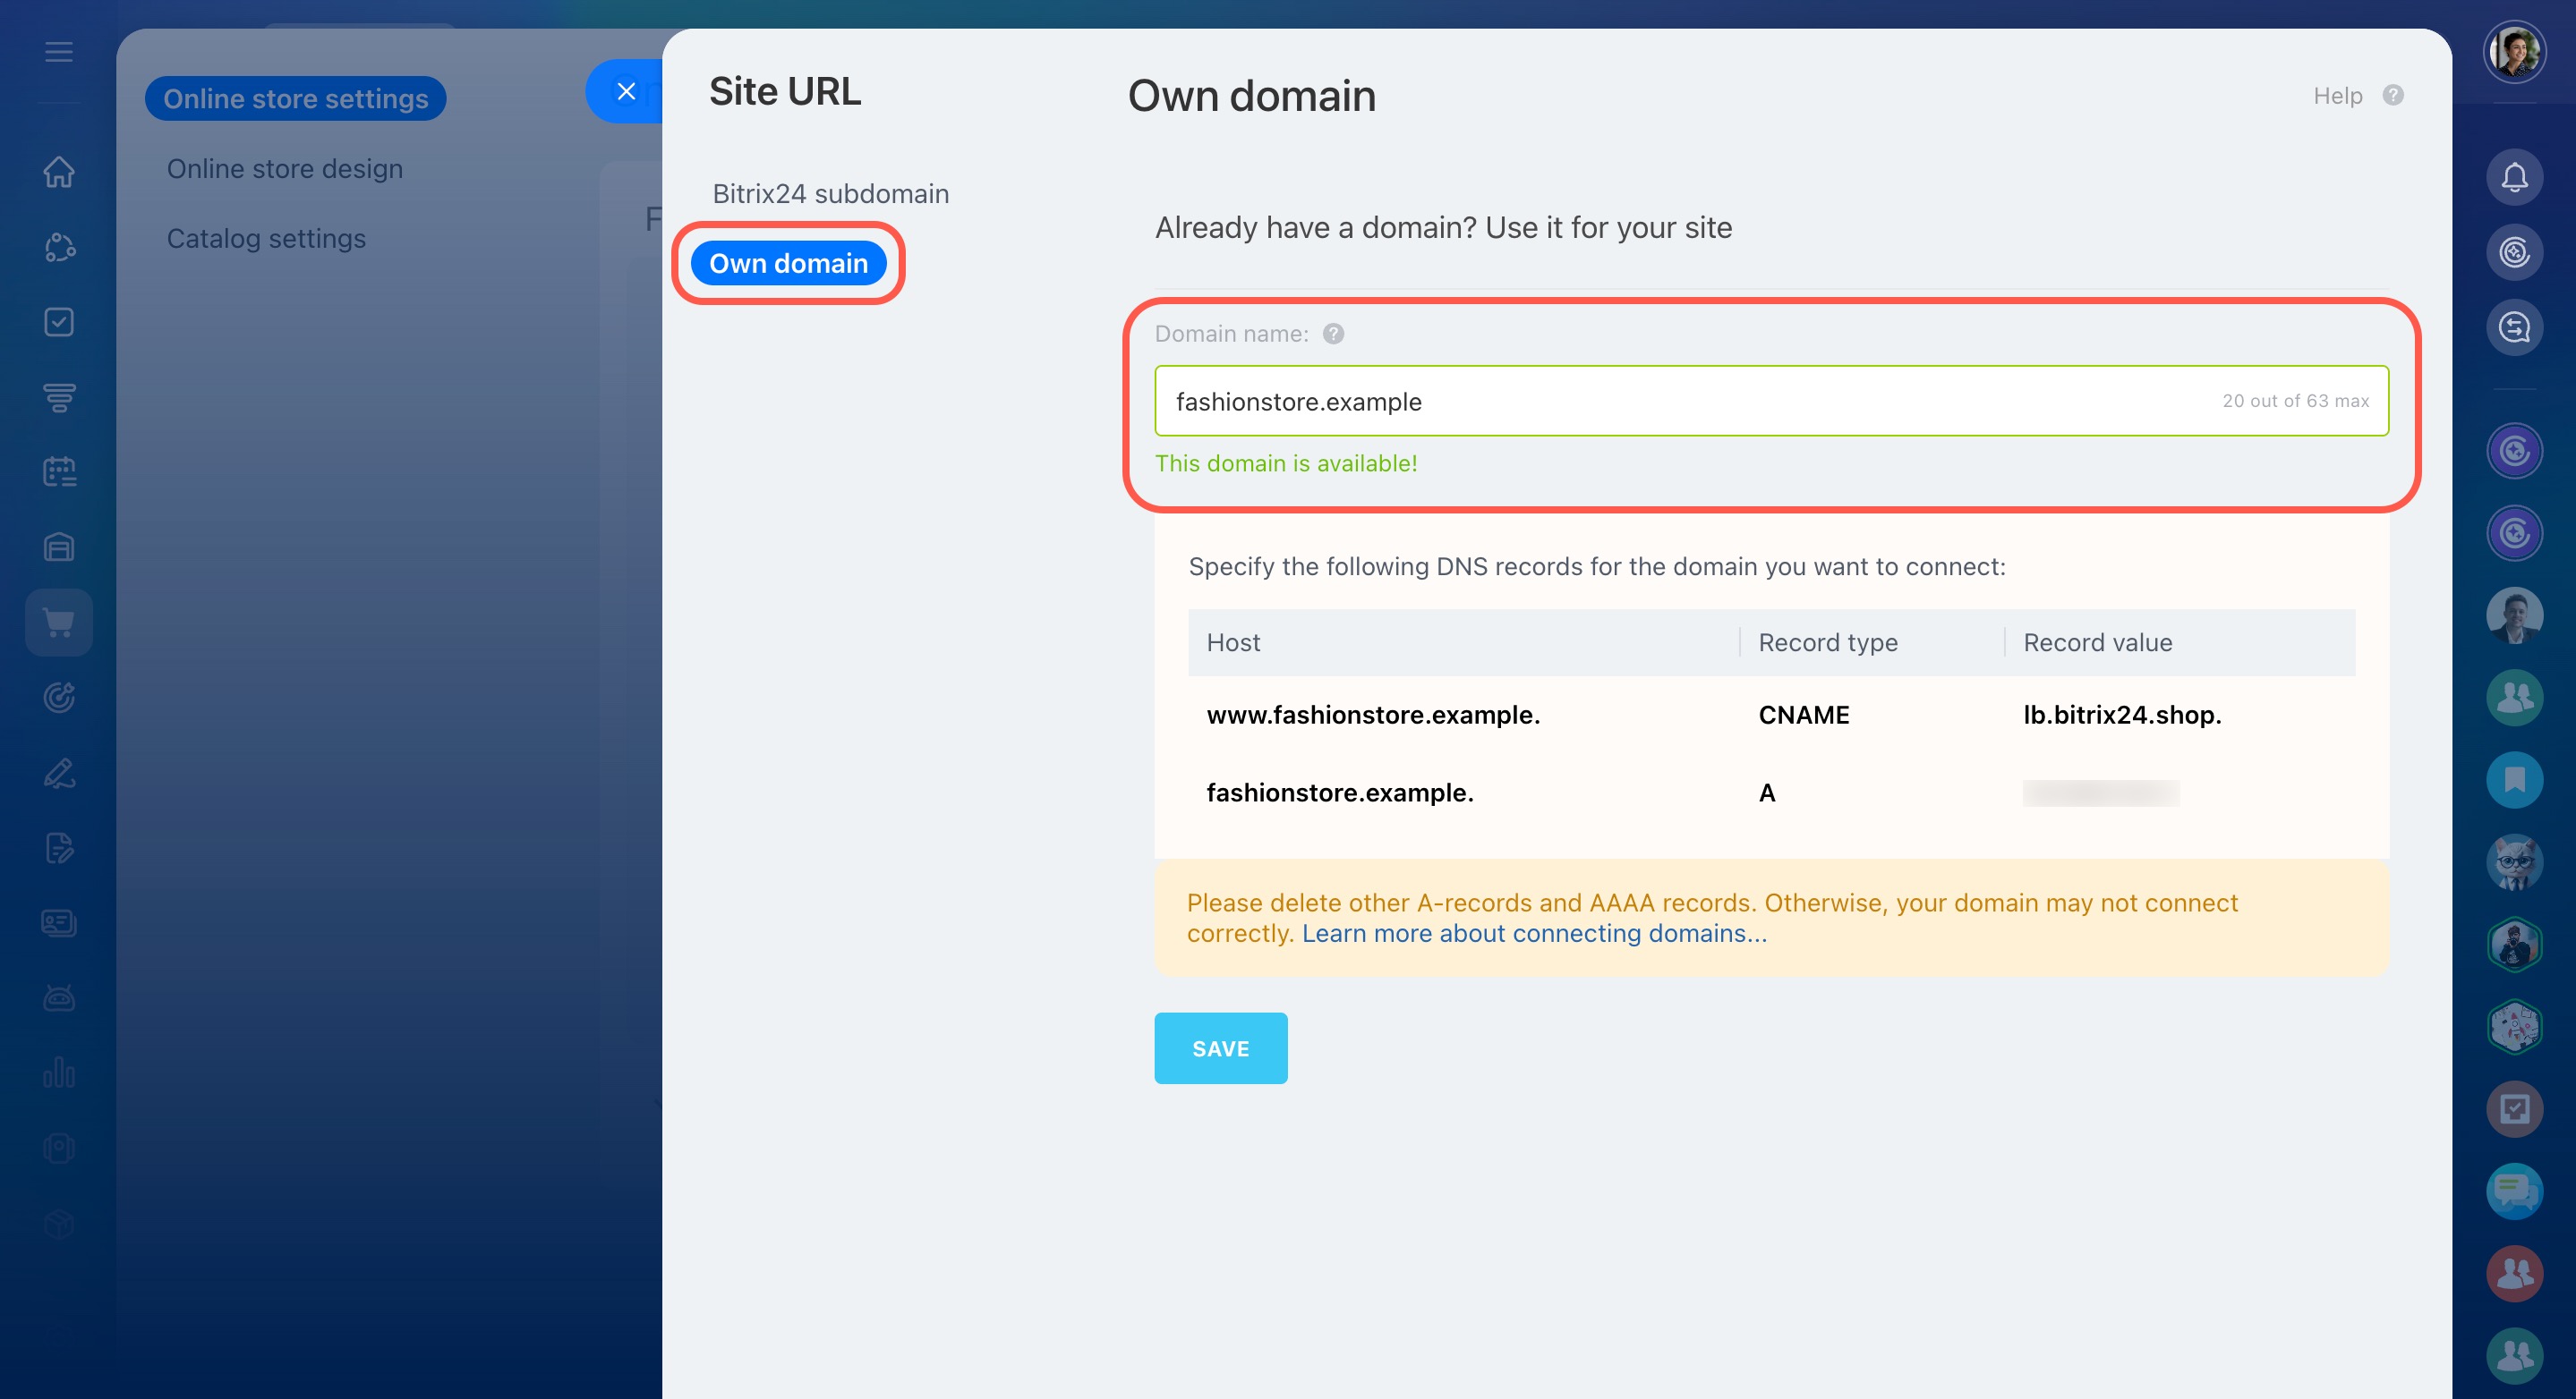Open the tasks checkmark icon in sidebar

click(59, 322)
